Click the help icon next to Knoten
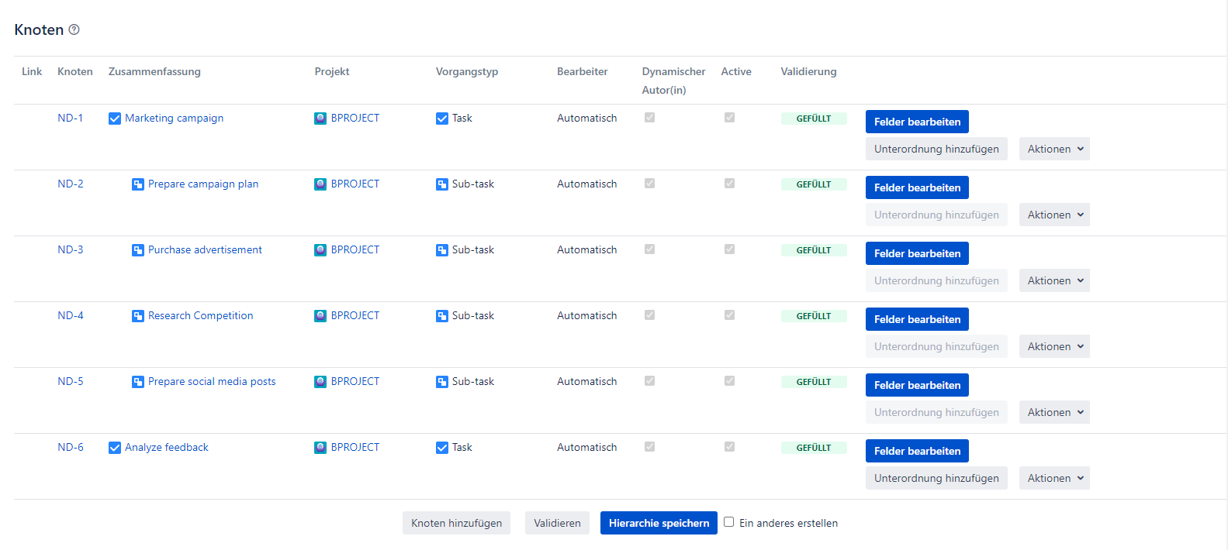The image size is (1228, 550). click(x=74, y=29)
